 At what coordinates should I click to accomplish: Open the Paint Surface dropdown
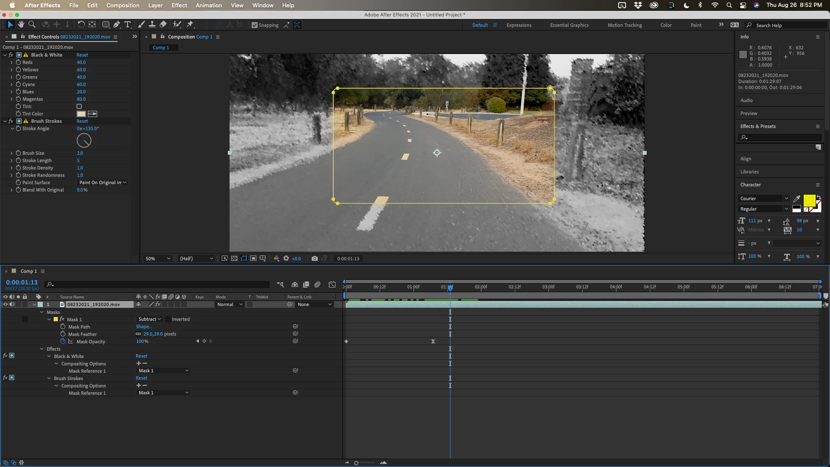[x=103, y=182]
